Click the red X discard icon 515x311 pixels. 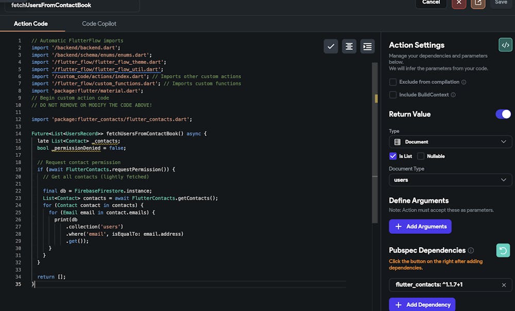point(459,3)
